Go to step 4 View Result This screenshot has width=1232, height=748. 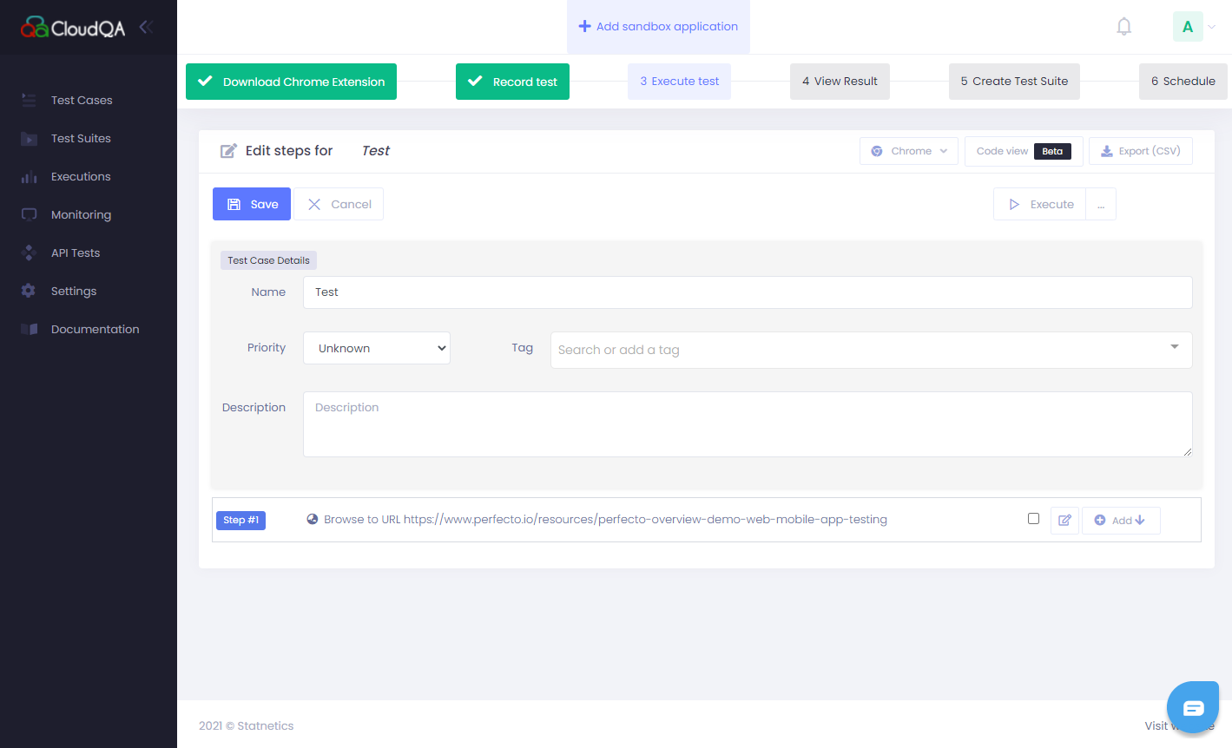point(840,82)
